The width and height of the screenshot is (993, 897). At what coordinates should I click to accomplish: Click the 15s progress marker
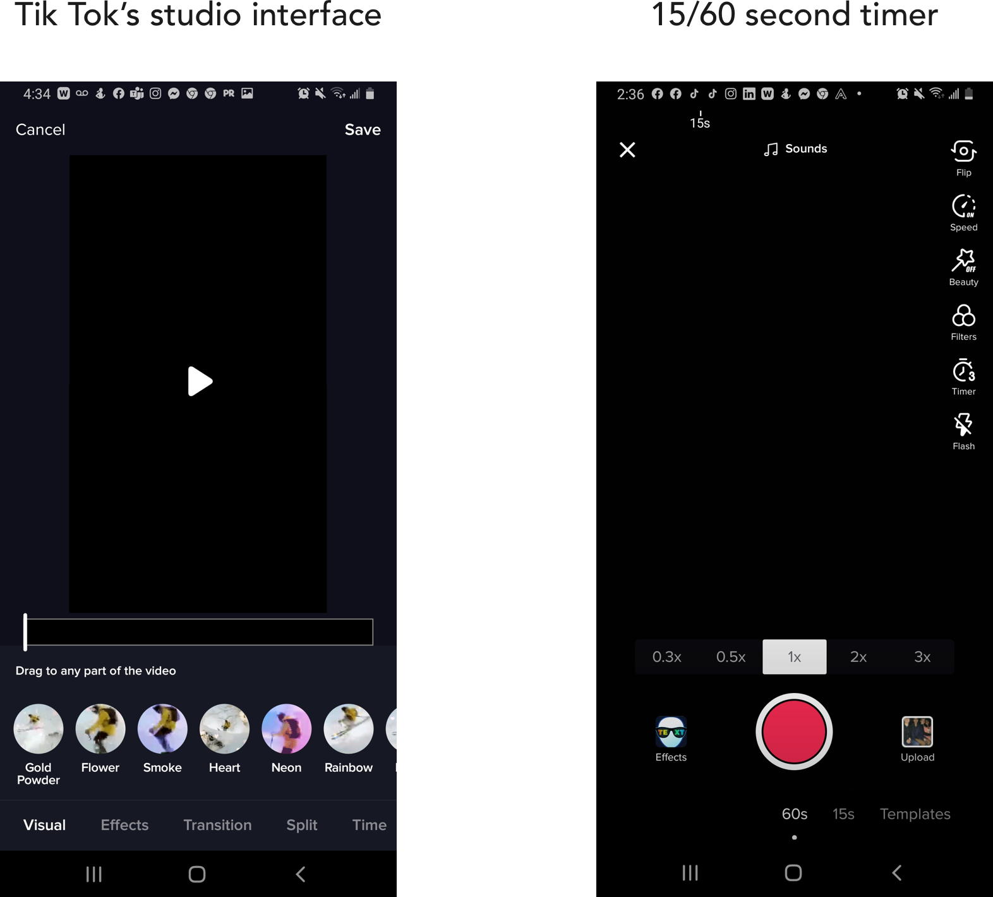pos(700,120)
